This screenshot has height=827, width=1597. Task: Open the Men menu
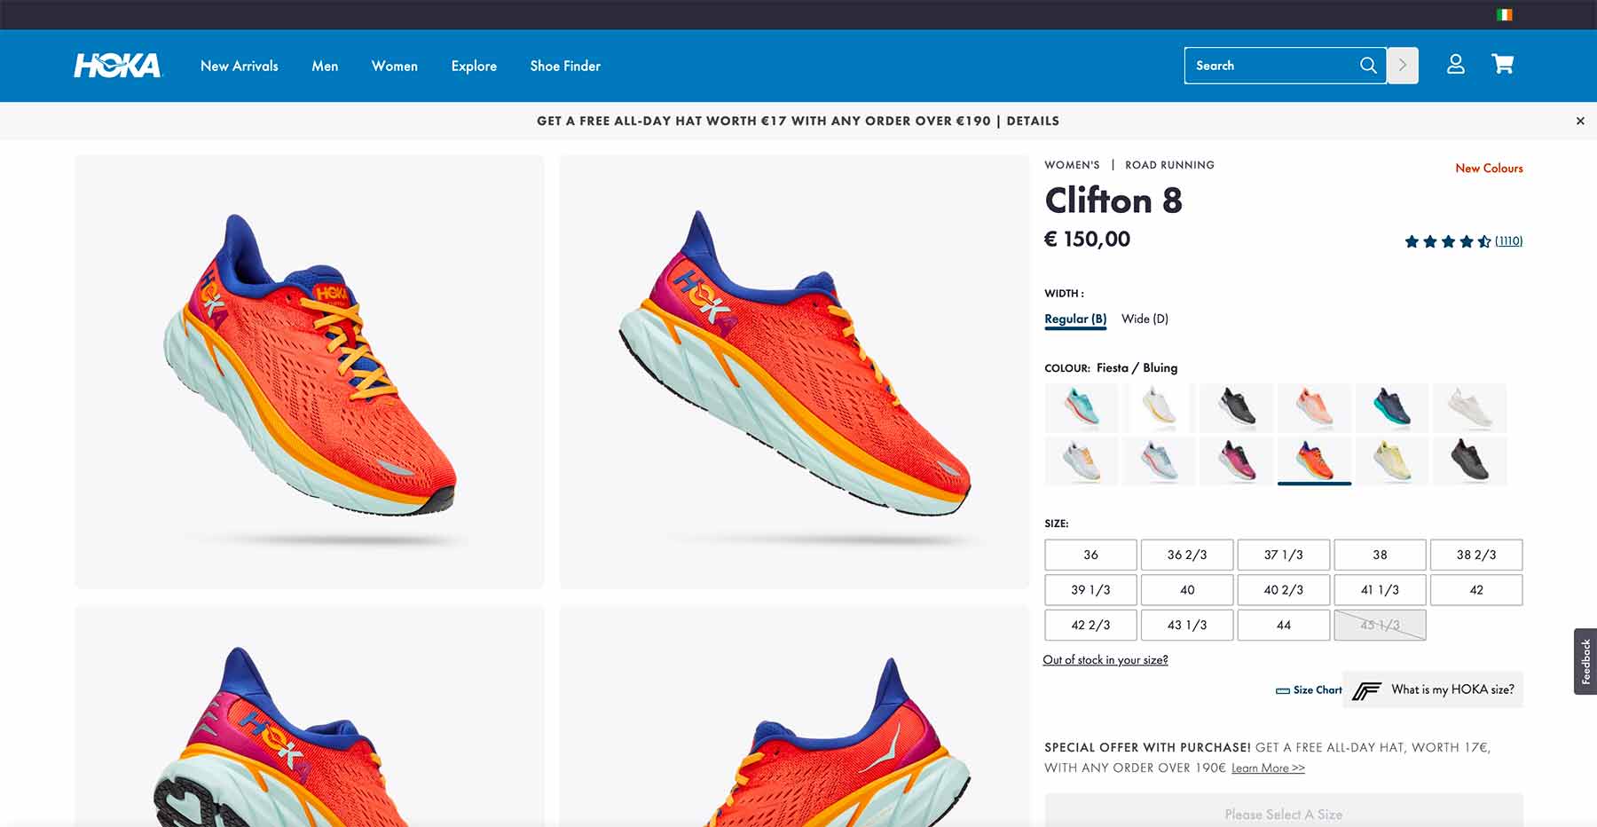[325, 66]
